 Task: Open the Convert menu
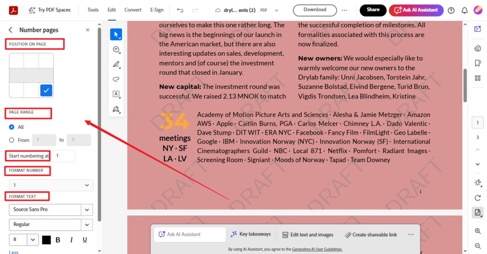(133, 10)
